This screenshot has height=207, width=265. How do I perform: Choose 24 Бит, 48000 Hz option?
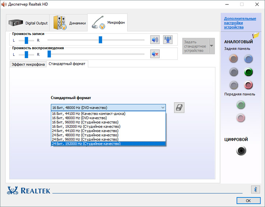[x=108, y=135]
